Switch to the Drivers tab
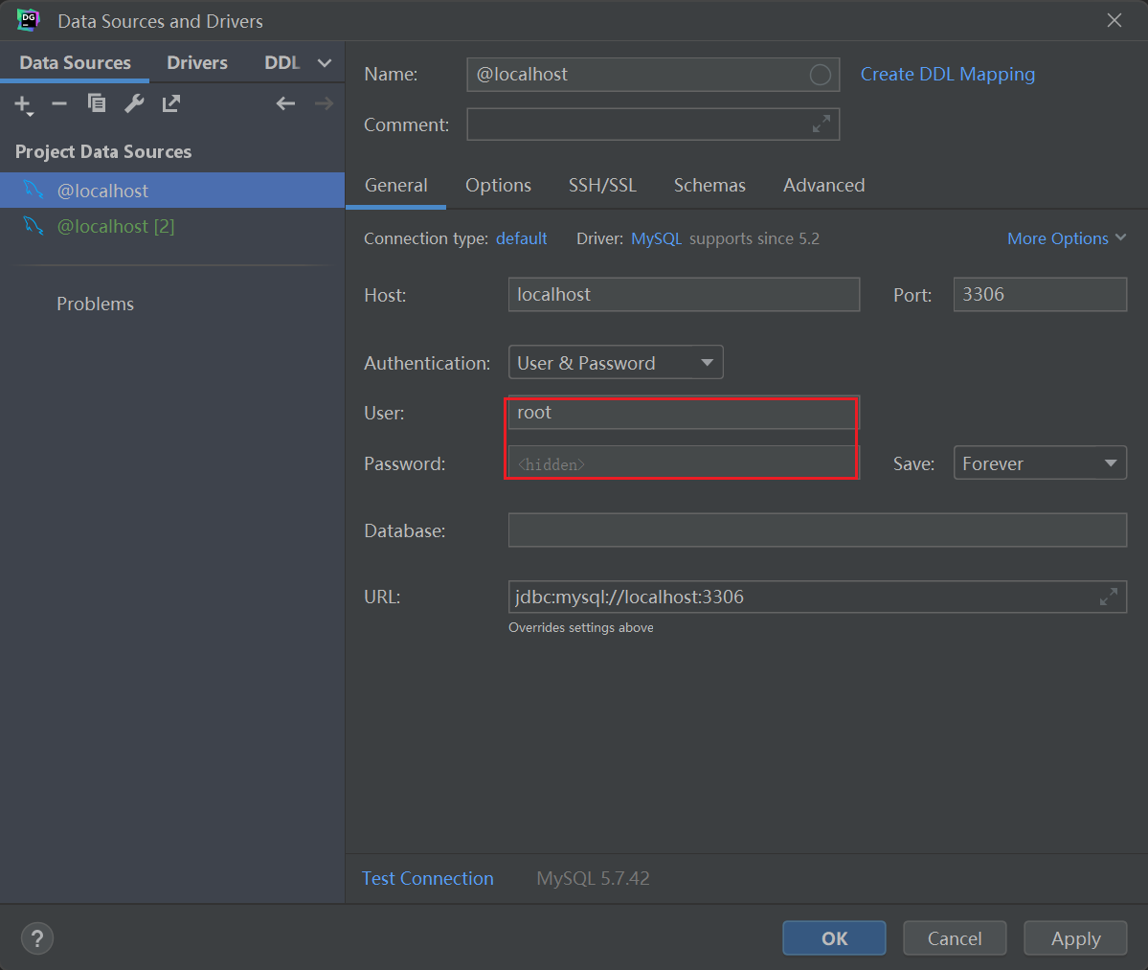Image resolution: width=1148 pixels, height=970 pixels. coord(197,63)
